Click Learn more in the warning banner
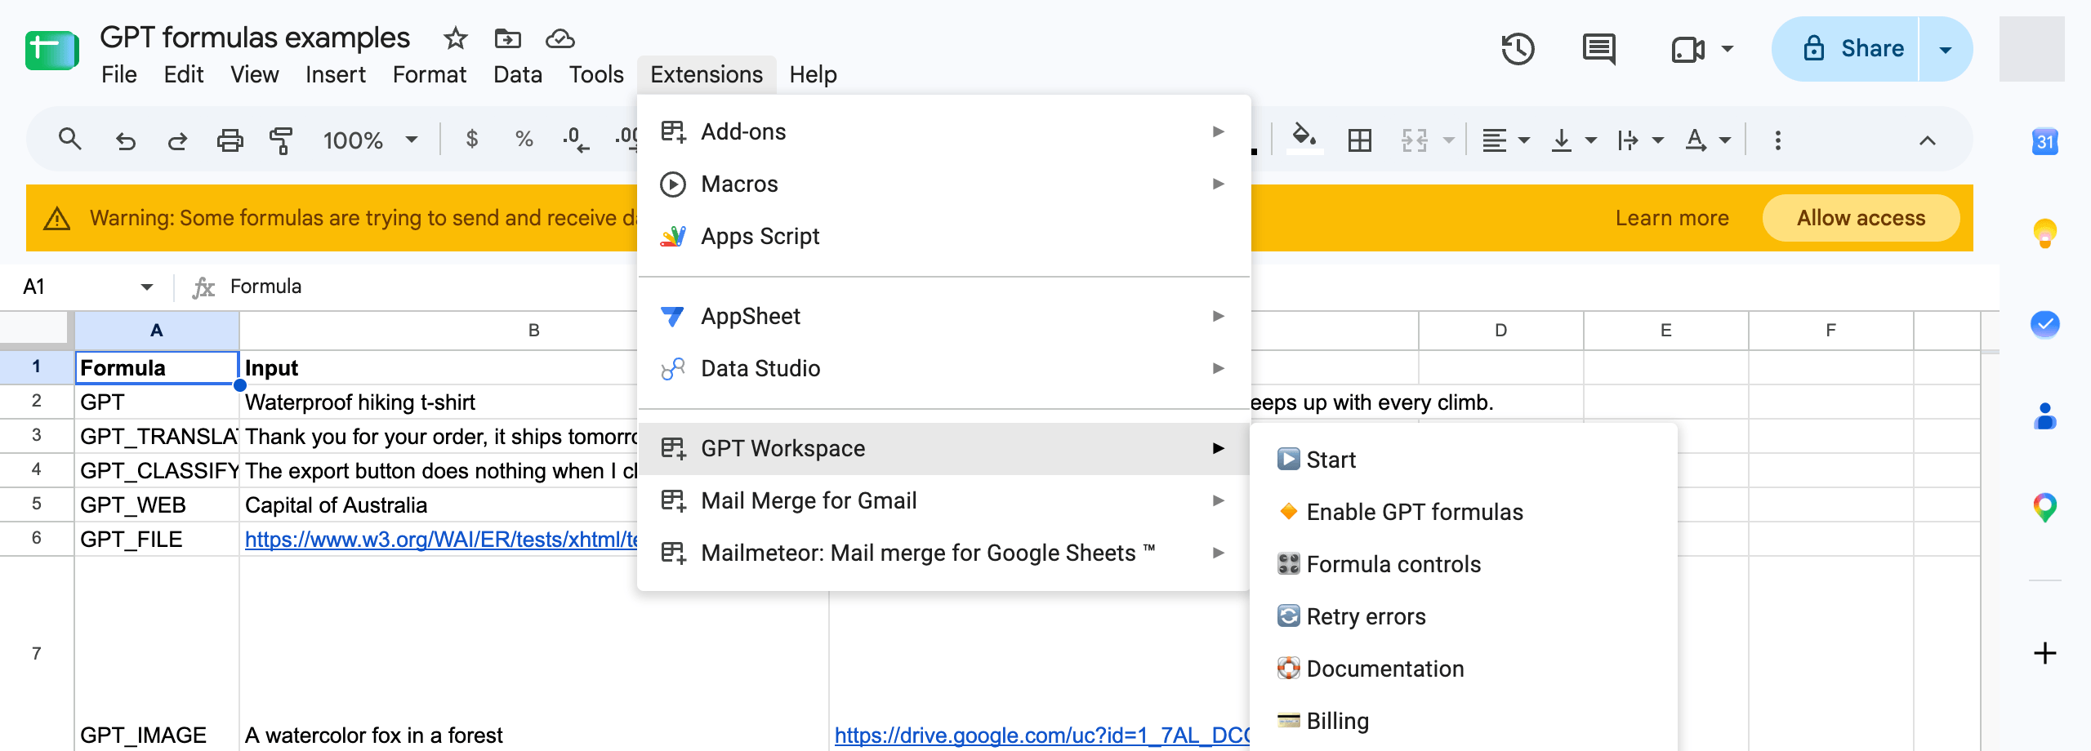Viewport: 2091px width, 751px height. click(x=1672, y=218)
